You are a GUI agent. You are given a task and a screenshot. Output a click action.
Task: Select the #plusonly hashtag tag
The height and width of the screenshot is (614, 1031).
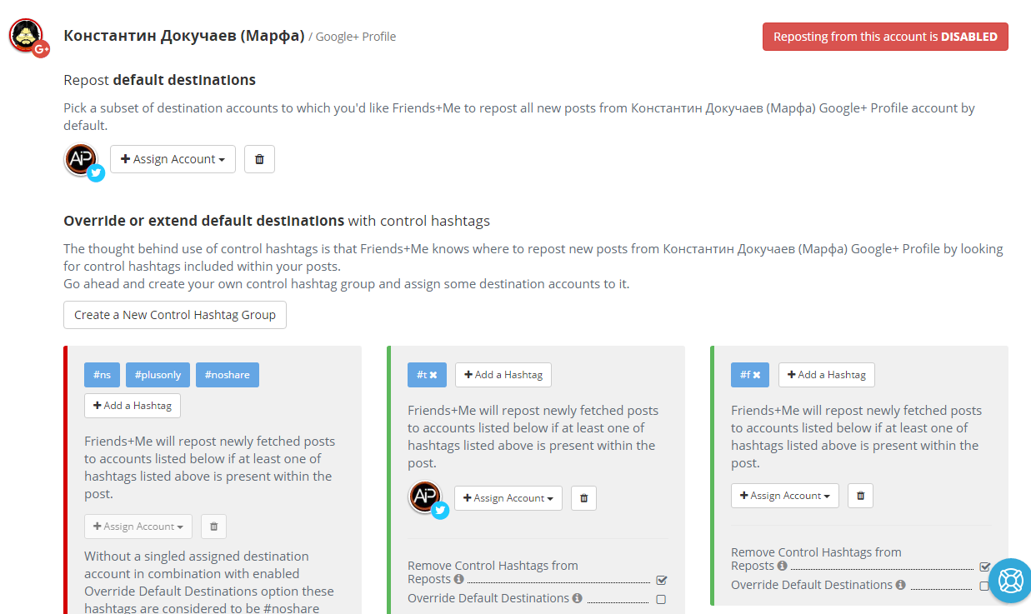point(158,375)
